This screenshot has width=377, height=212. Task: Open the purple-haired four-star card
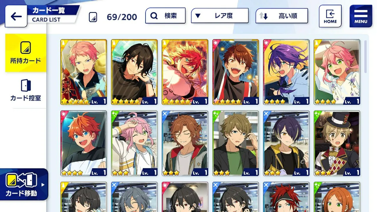point(286,72)
